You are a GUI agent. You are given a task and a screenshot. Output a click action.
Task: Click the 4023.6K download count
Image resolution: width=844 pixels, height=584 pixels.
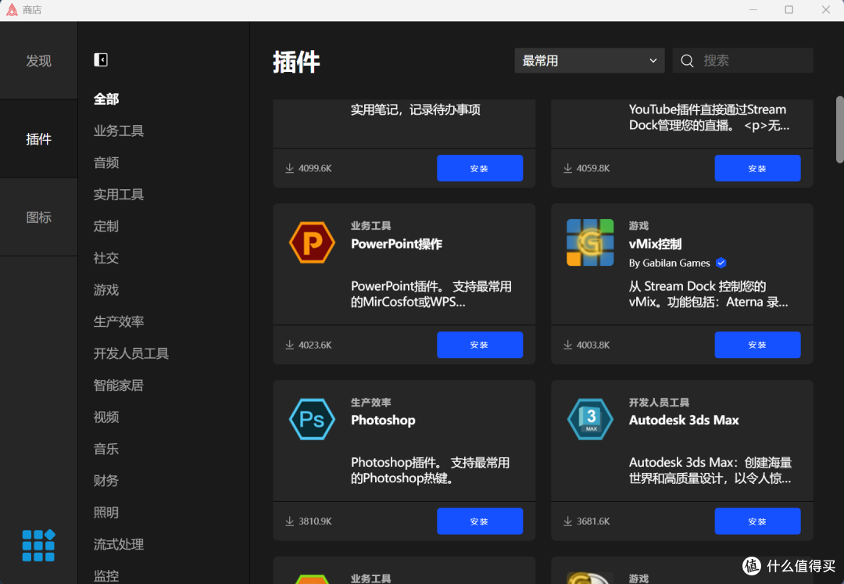[315, 345]
